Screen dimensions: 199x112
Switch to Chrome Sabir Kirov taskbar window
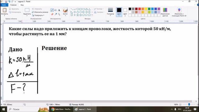pyautogui.click(x=61, y=109)
